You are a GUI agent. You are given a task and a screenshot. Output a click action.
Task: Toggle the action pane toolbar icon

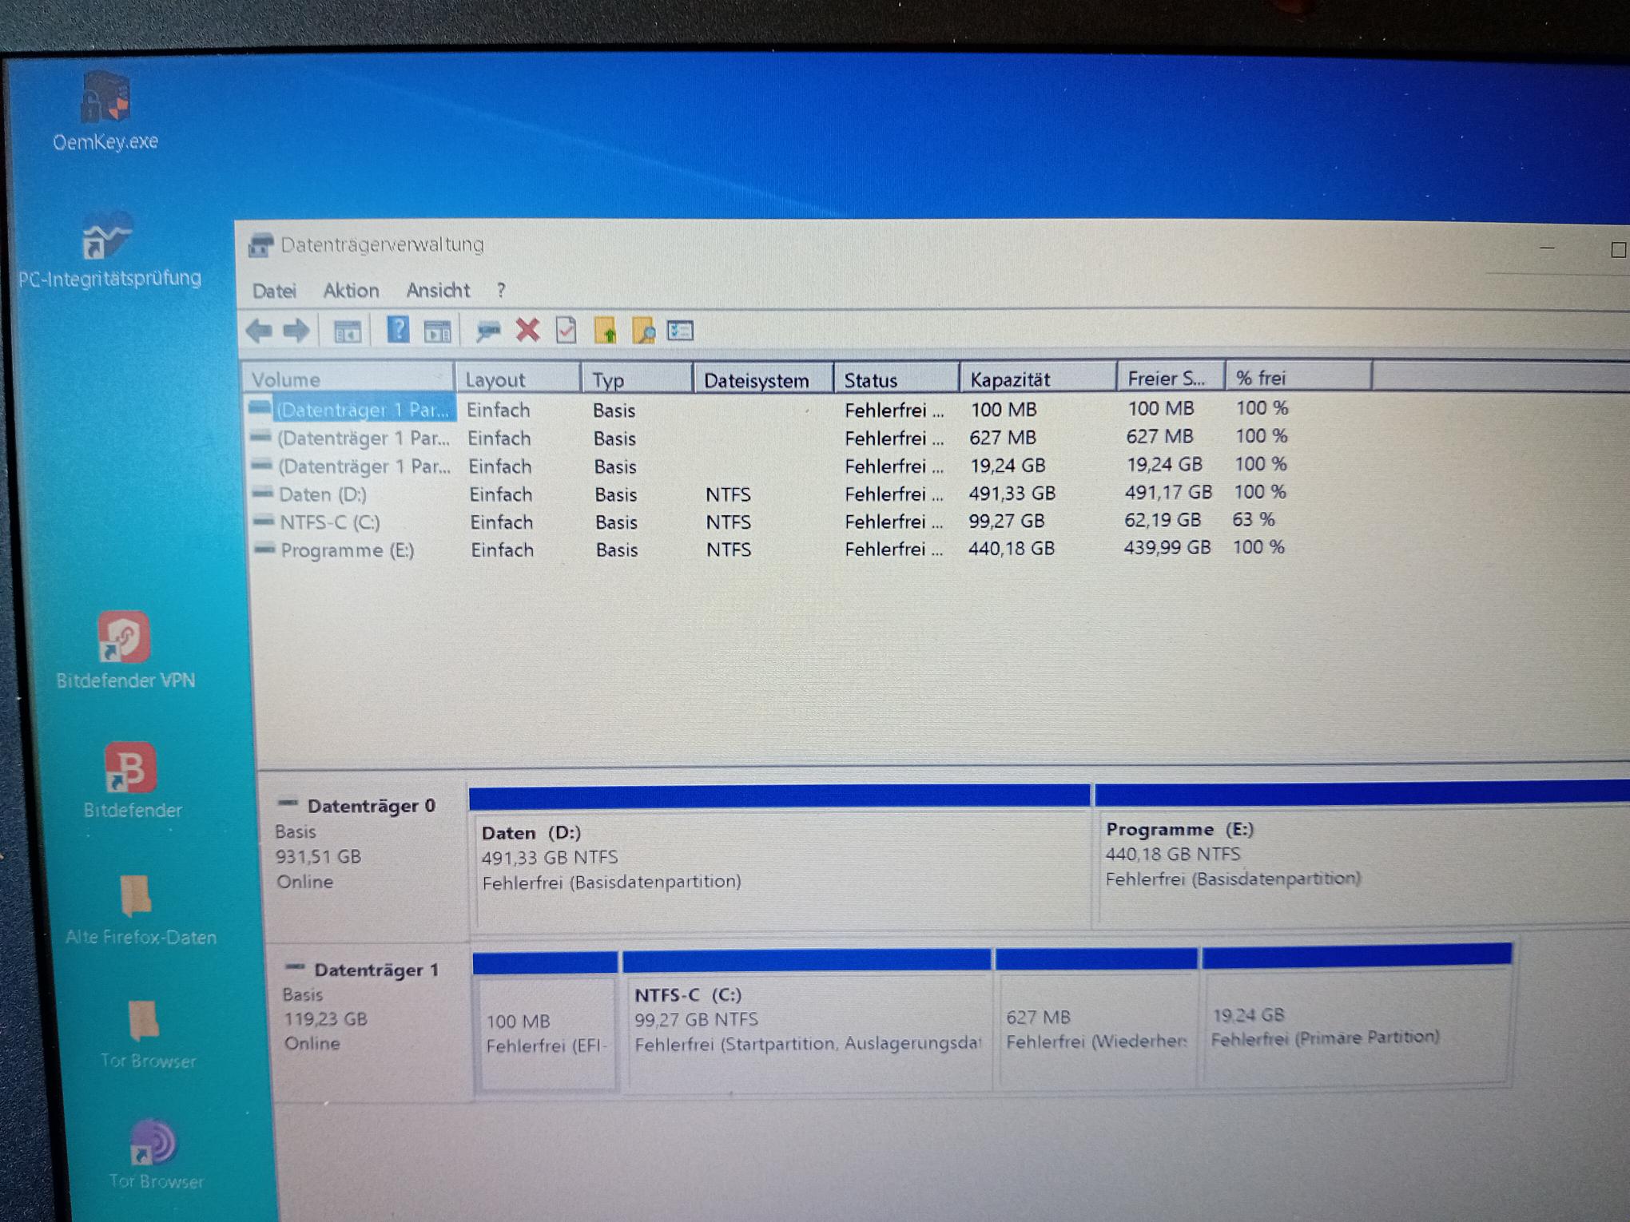(x=437, y=331)
